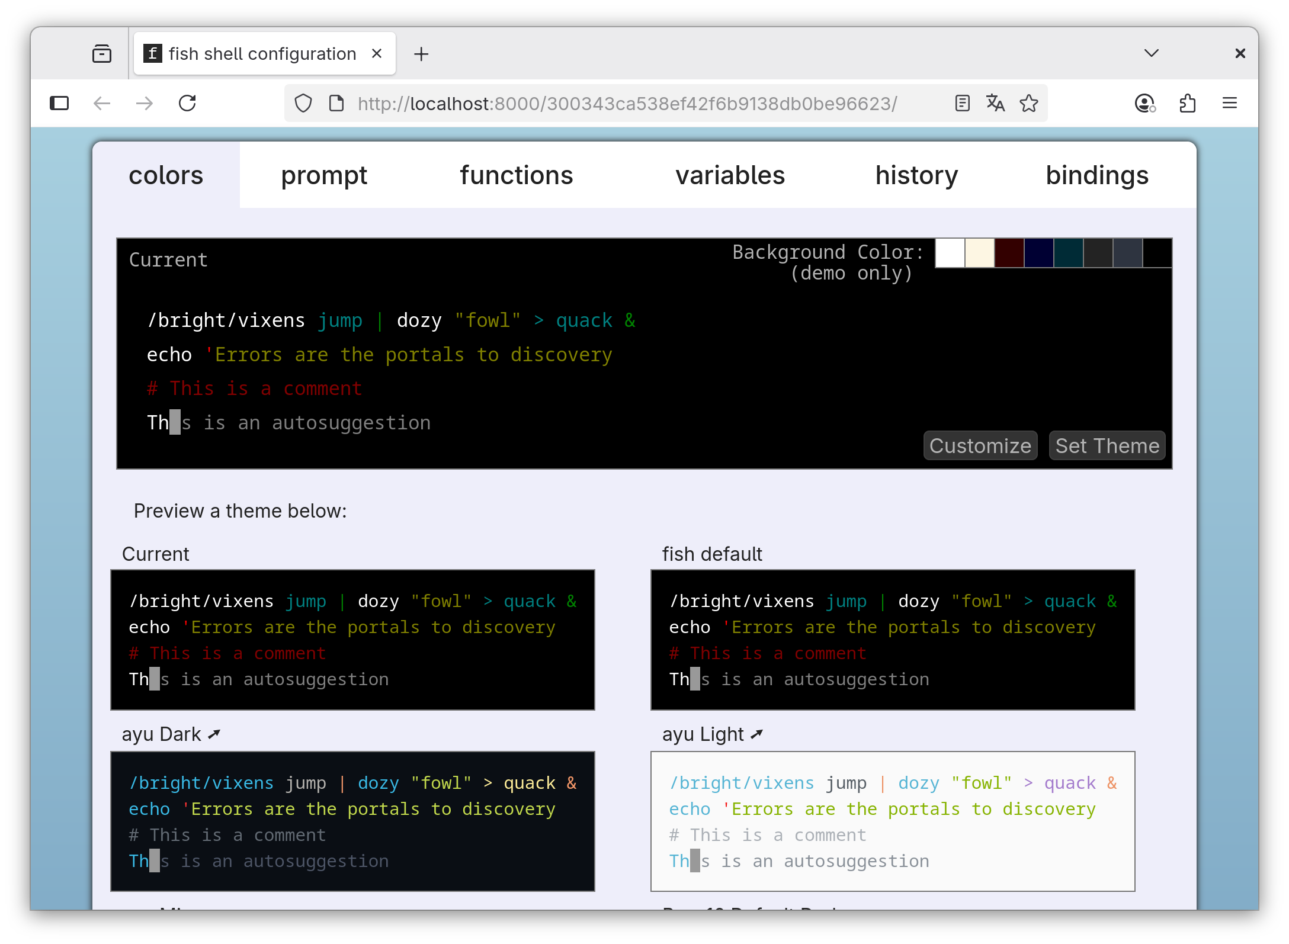Bookmark this page with star icon
This screenshot has width=1289, height=944.
click(1029, 104)
